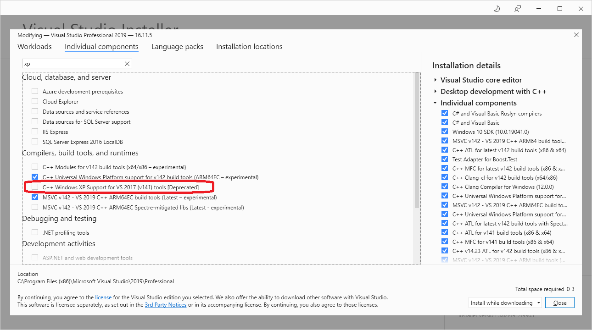
Task: Select the installation Location path text
Action: click(x=96, y=281)
